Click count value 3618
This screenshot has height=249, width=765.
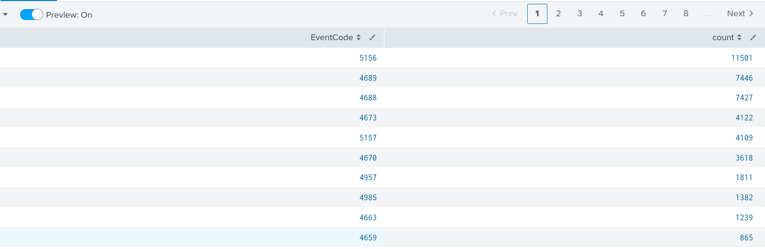click(744, 158)
